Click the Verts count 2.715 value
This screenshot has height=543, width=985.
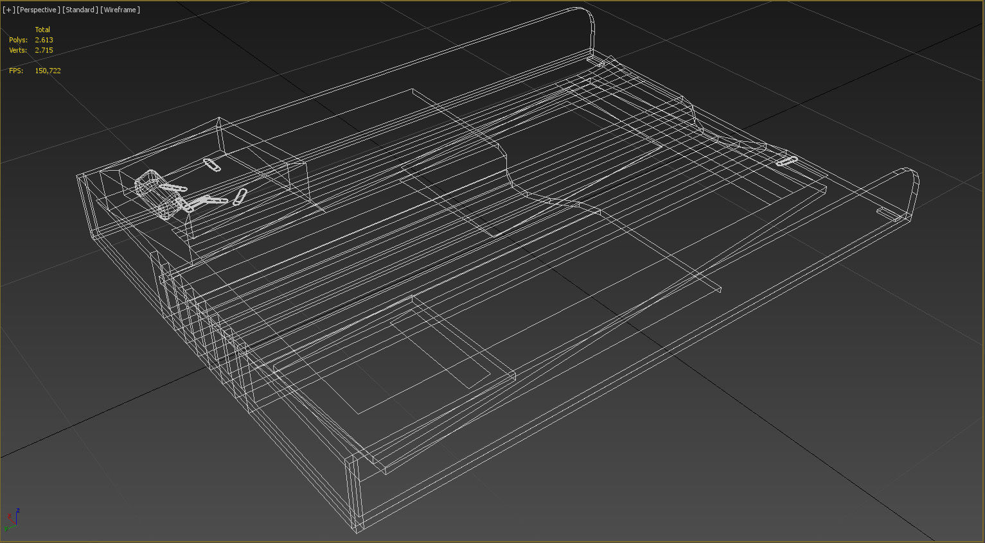pos(44,50)
